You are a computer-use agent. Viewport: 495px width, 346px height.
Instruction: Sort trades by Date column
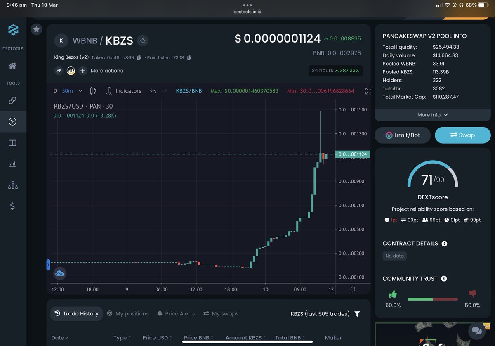pos(60,338)
